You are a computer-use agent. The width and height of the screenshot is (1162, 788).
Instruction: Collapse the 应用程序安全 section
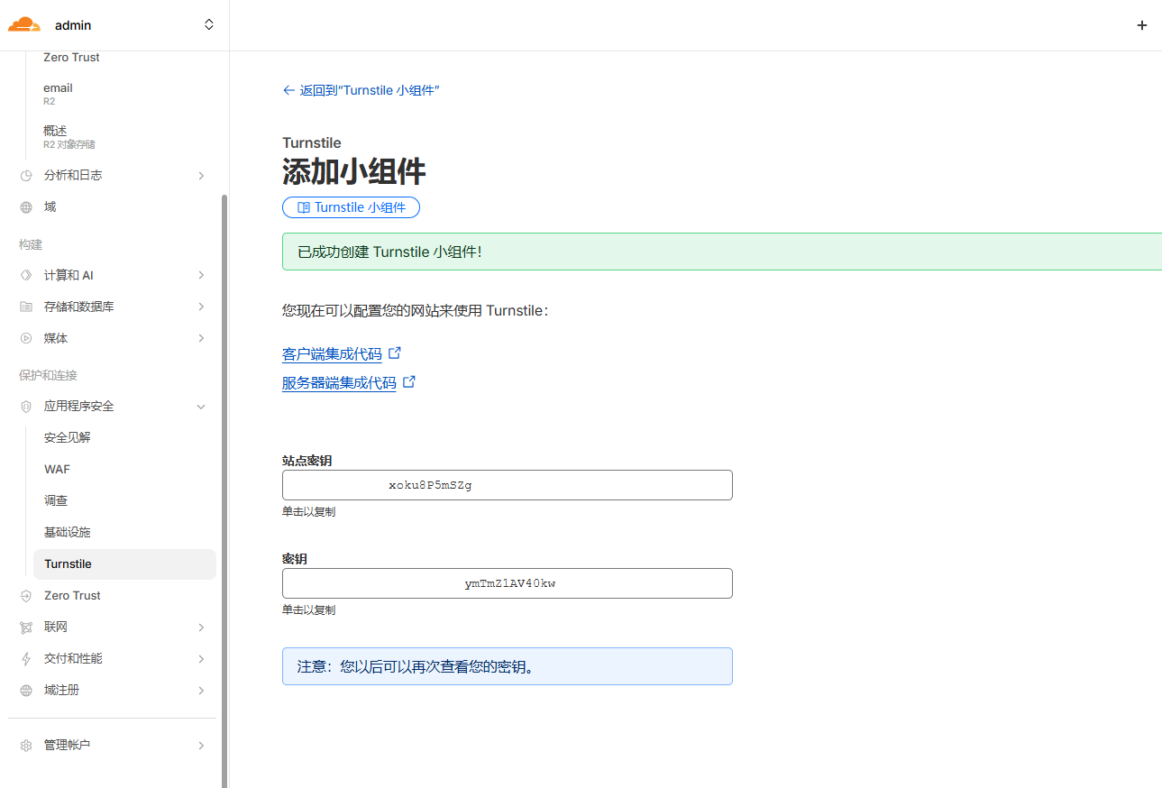(201, 407)
